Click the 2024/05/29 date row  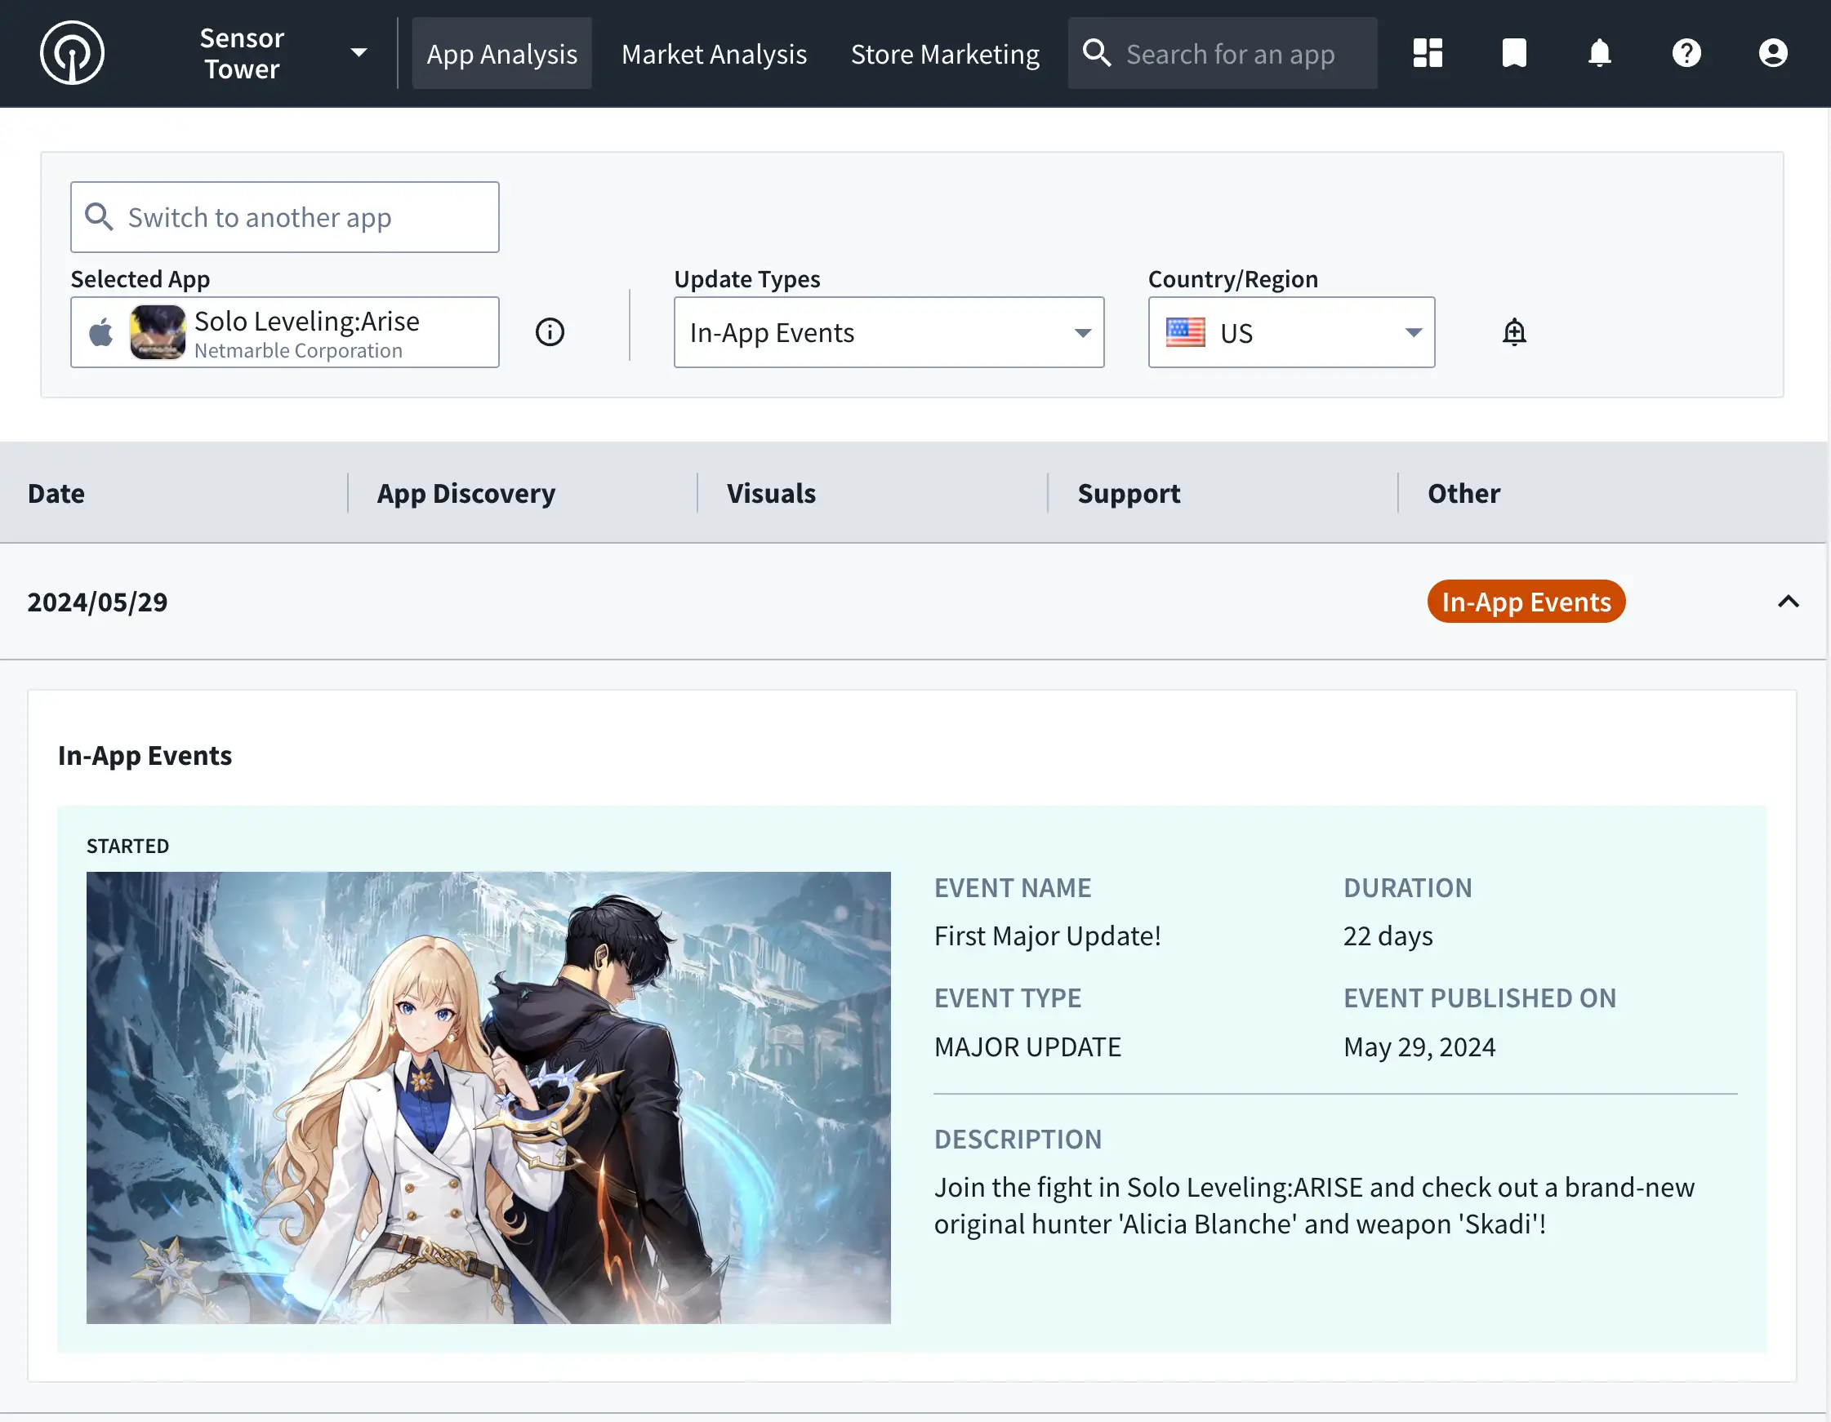tap(913, 602)
